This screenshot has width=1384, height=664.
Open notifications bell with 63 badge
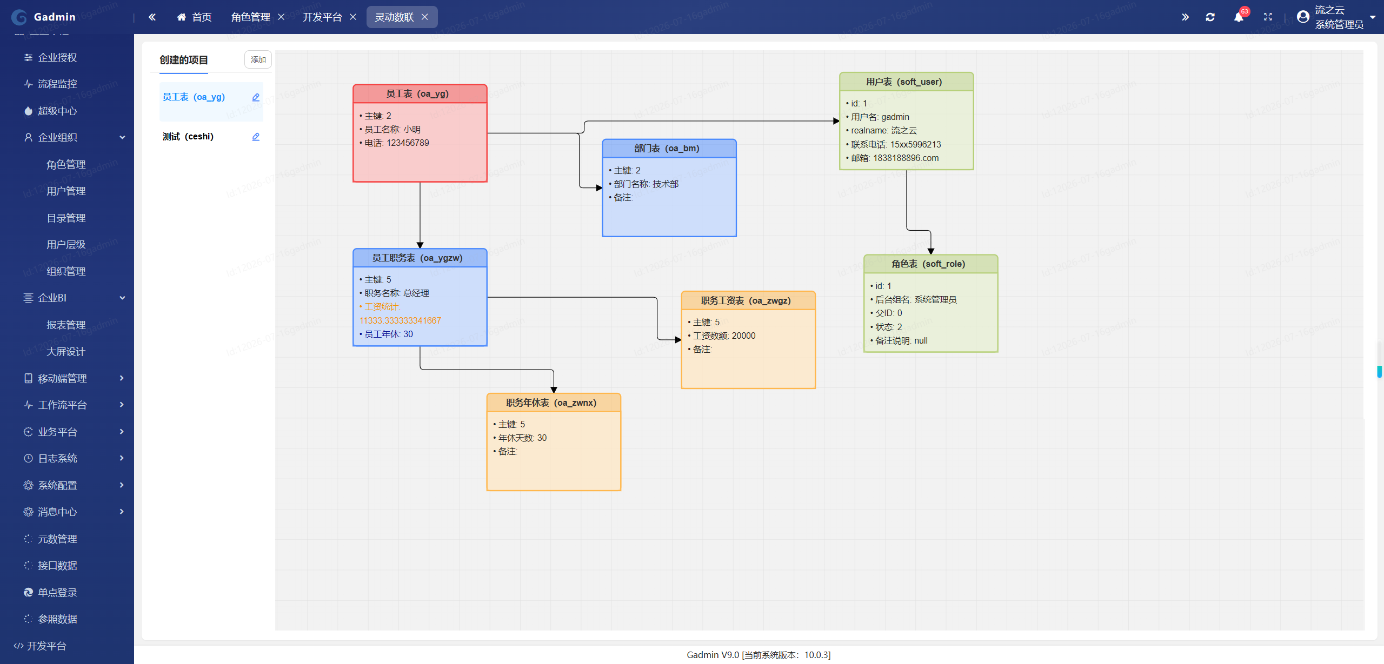pyautogui.click(x=1239, y=17)
